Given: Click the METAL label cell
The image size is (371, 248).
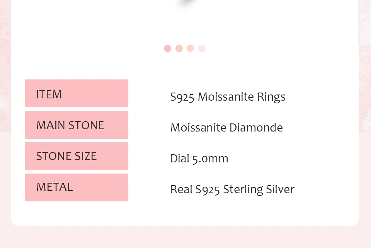Looking at the screenshot, I should point(77,187).
